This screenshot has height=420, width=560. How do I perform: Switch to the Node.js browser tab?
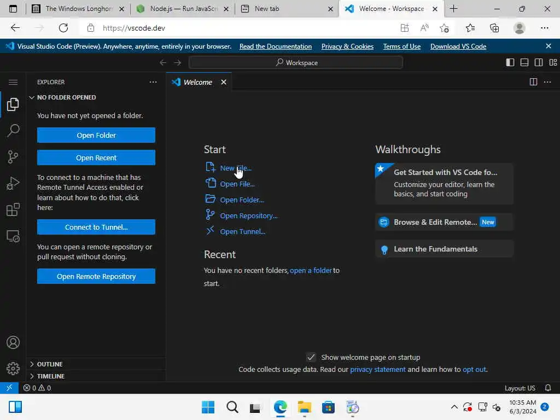coord(184,9)
